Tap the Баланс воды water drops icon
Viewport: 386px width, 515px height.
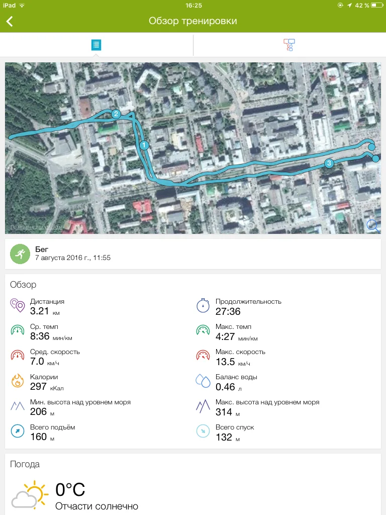tap(203, 381)
